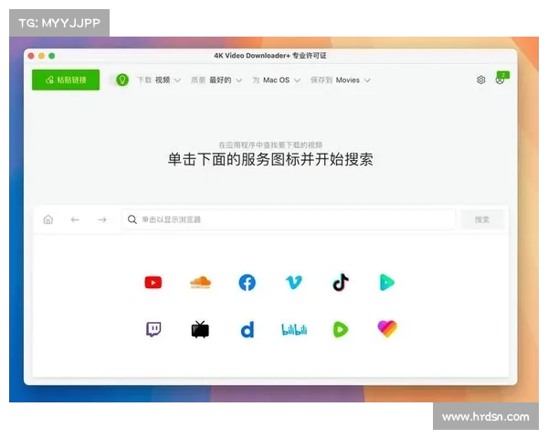Open the download type 视频 dropdown

point(159,80)
